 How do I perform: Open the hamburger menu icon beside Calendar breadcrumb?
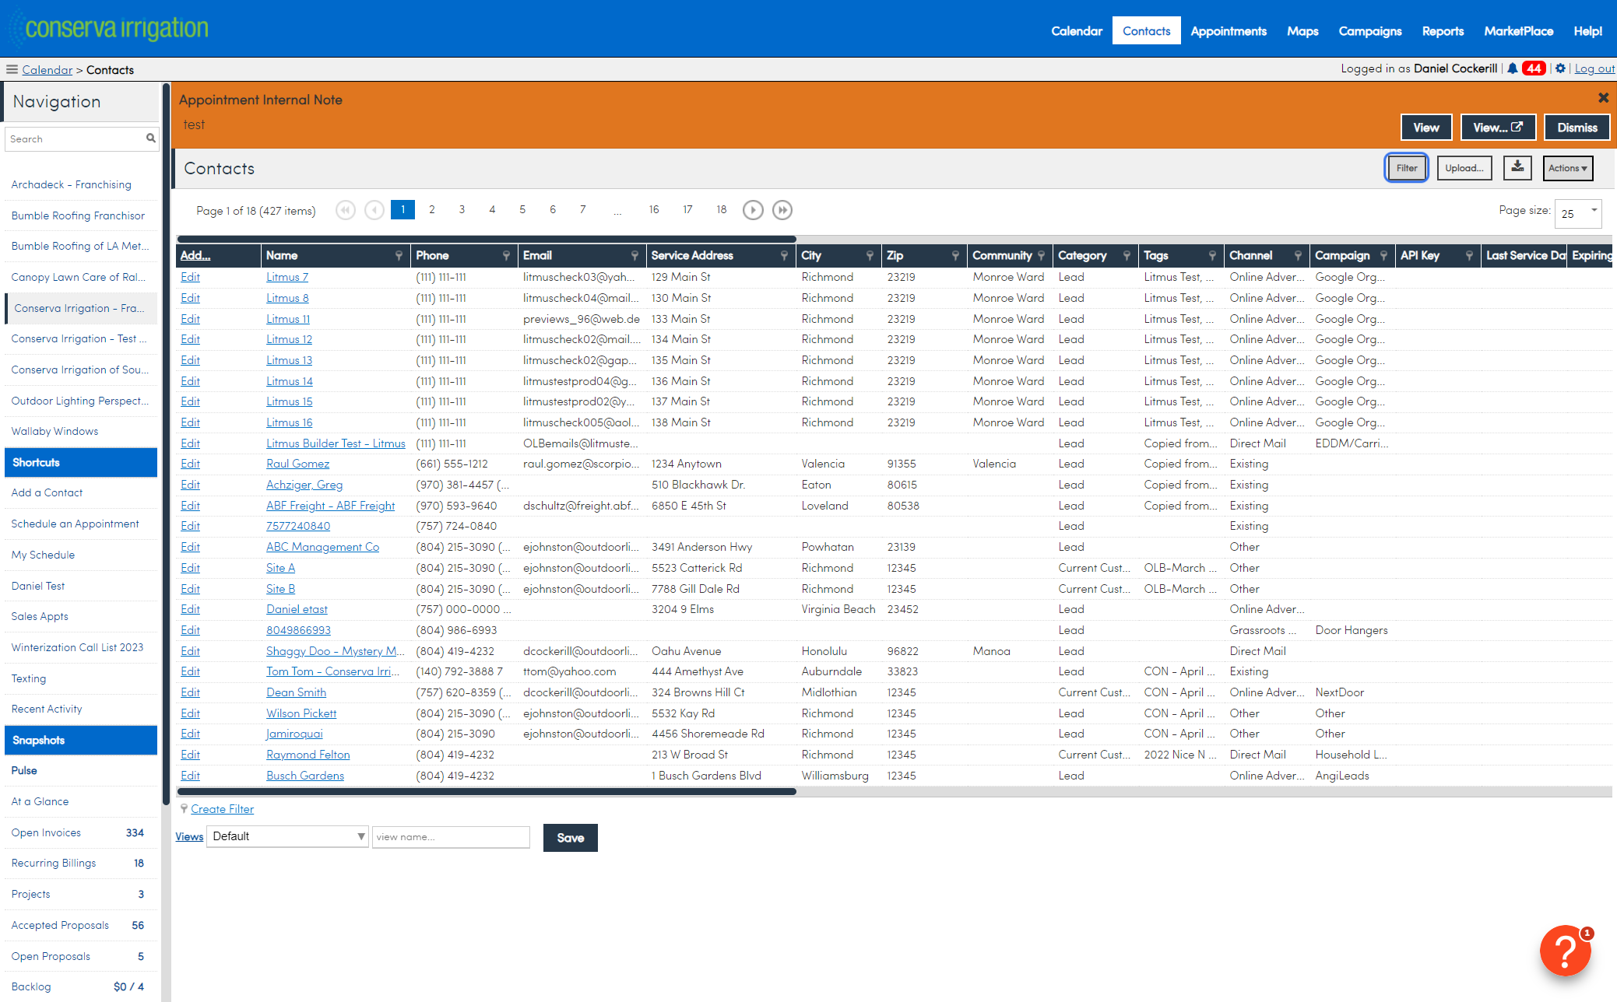[12, 69]
